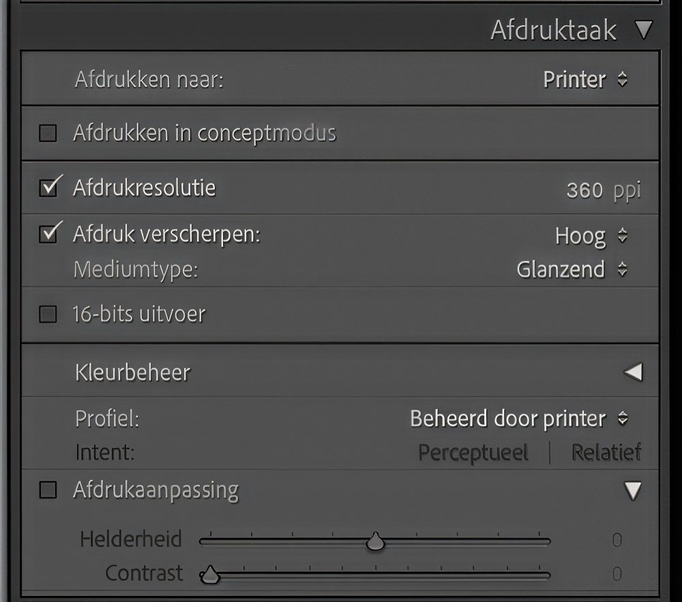Screen dimensions: 682x602
Task: Click the Contrast value field
Action: click(617, 574)
